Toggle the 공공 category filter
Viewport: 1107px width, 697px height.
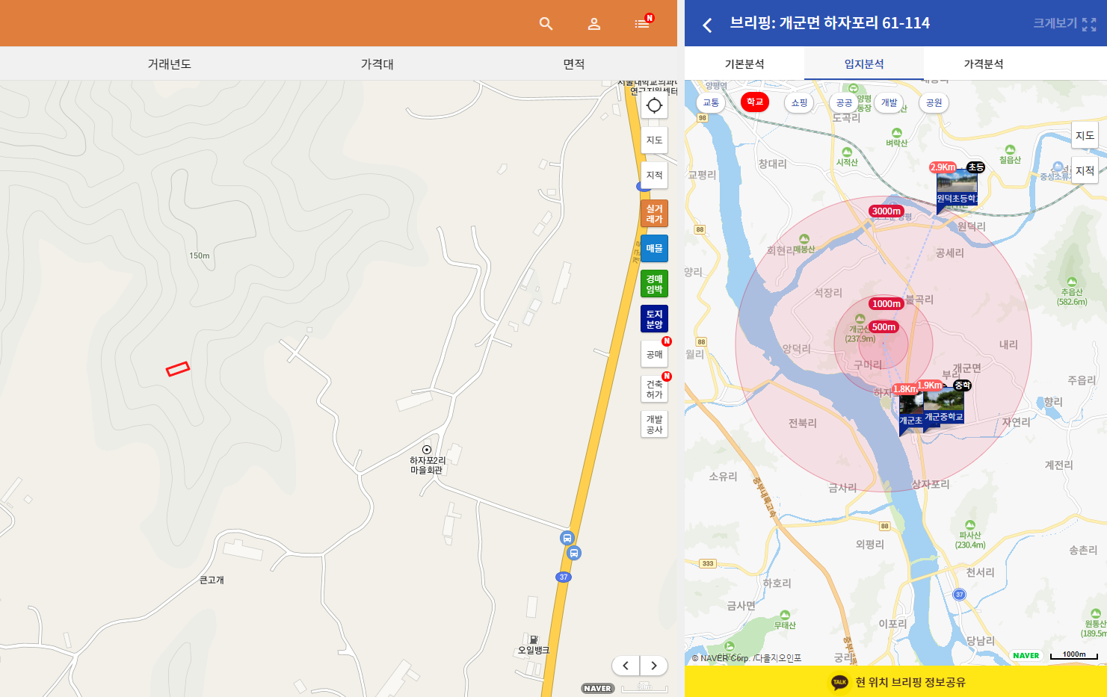click(844, 102)
